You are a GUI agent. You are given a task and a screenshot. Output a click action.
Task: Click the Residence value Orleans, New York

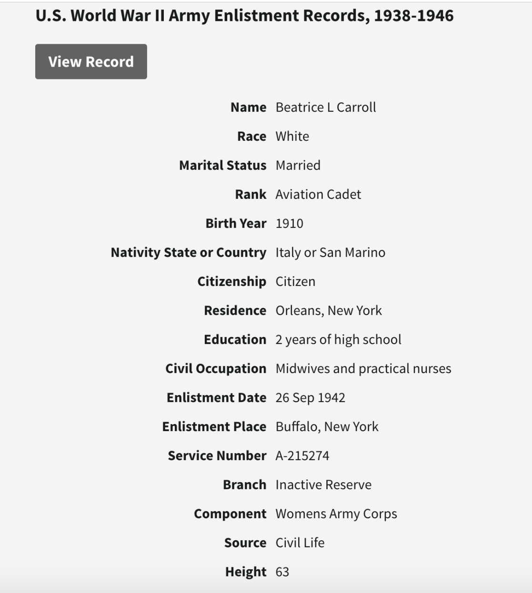[x=329, y=311]
